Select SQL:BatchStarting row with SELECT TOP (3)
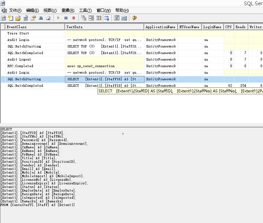This screenshot has width=263, height=223. (x=131, y=46)
